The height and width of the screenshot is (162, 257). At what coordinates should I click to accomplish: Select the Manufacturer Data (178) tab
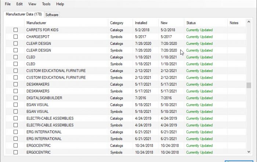[24, 14]
